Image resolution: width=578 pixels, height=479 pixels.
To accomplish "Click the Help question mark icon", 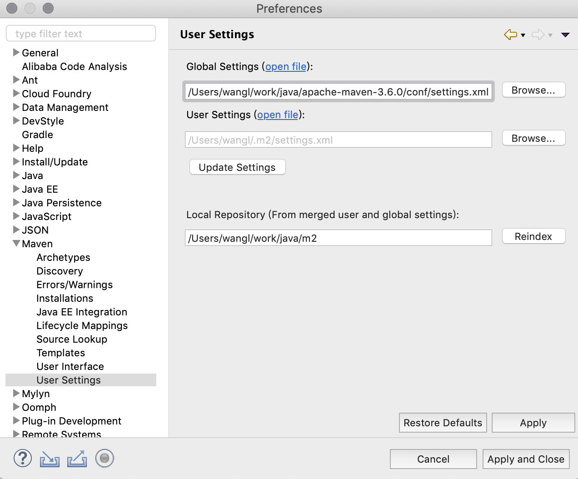I will 23,458.
